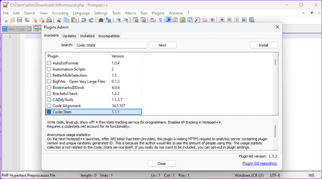The height and width of the screenshot is (179, 322).
Task: Click the plugin Search input field
Action: click(111, 45)
